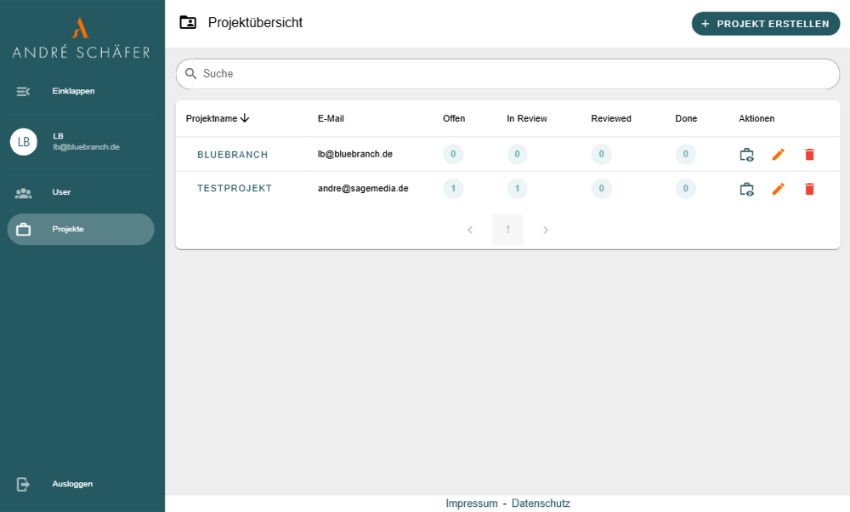Click the LB user avatar

click(x=24, y=142)
